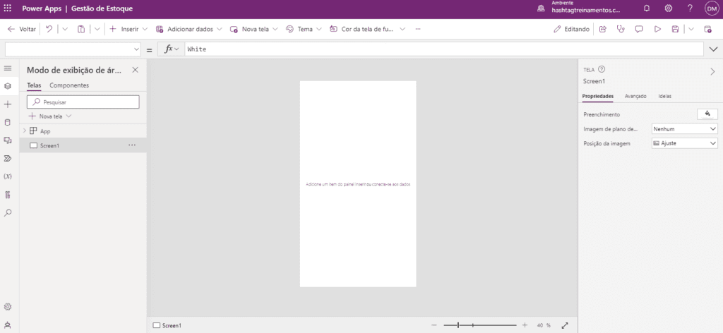Expand the Save options arrow

691,29
